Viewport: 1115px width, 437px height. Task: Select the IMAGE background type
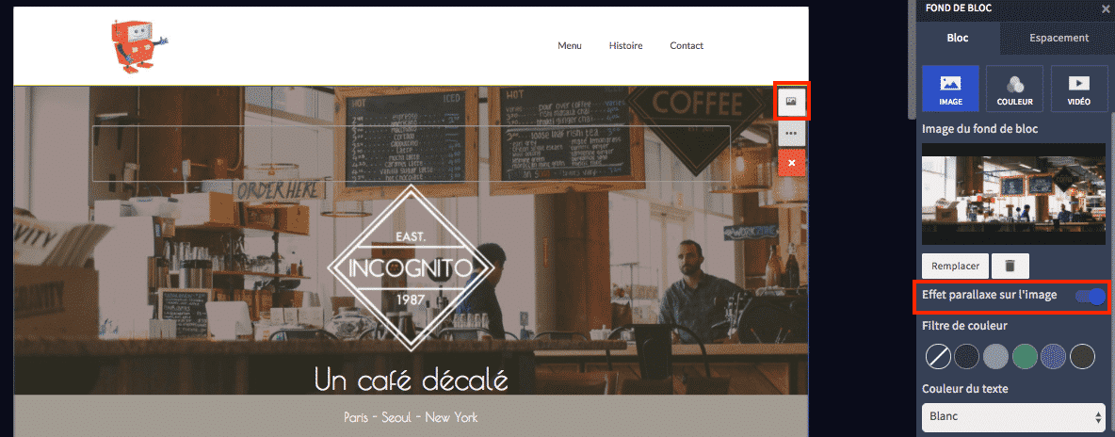[951, 89]
